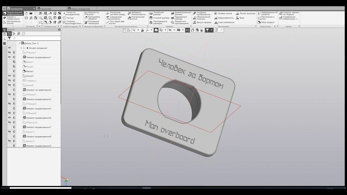Choose Копировать объекты command
Image resolution: width=347 pixels, height=195 pixels.
click(x=92, y=18)
